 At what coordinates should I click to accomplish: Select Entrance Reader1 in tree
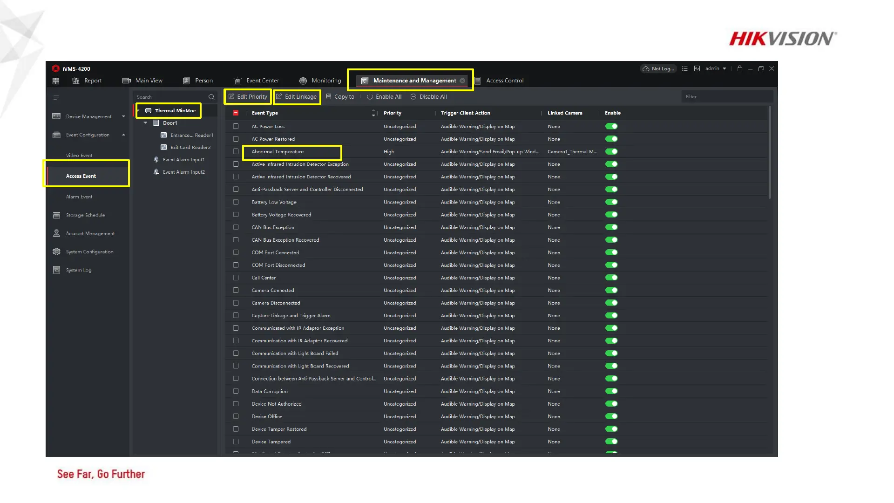point(191,136)
